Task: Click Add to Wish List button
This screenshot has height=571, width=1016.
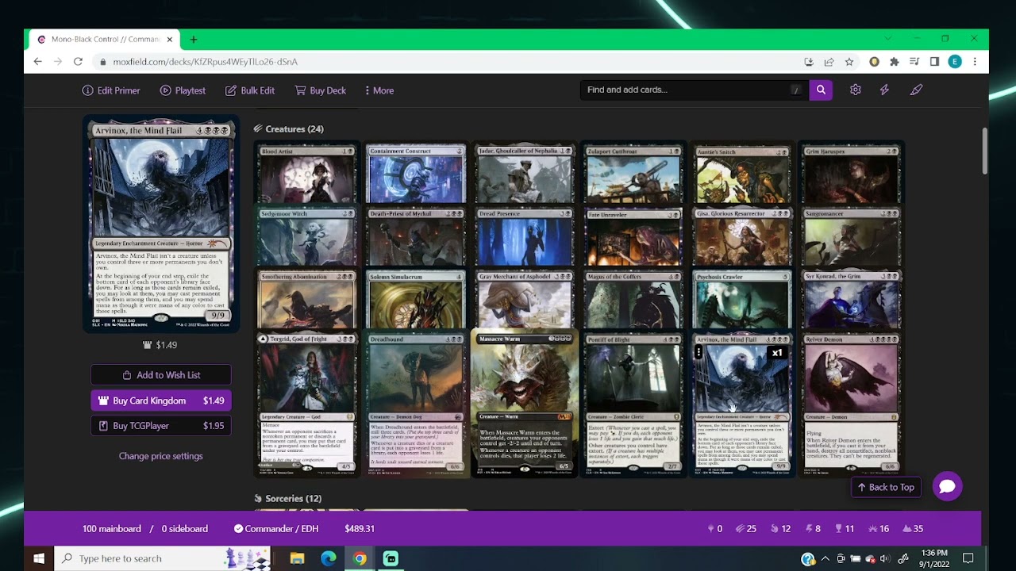Action: click(161, 375)
